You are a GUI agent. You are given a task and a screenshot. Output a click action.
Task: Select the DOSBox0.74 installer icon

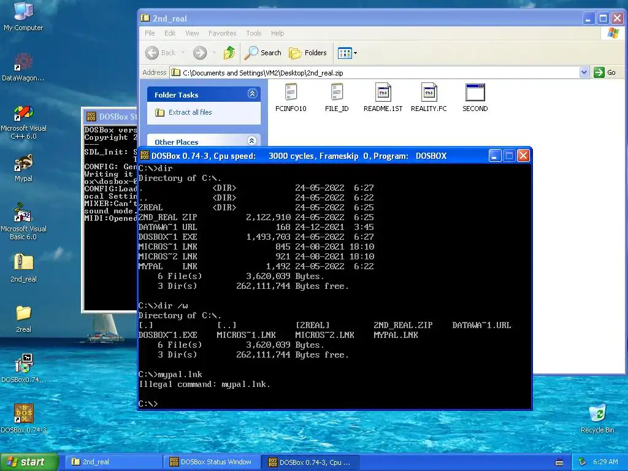[x=23, y=369]
